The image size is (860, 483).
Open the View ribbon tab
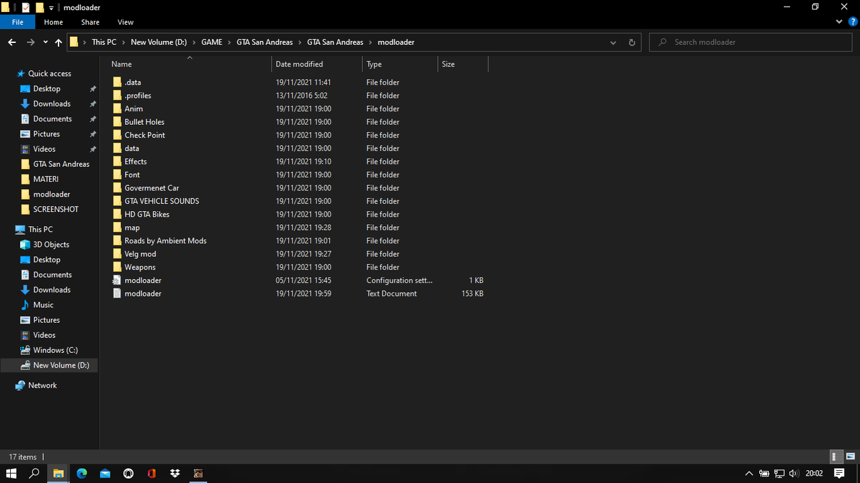click(x=125, y=22)
